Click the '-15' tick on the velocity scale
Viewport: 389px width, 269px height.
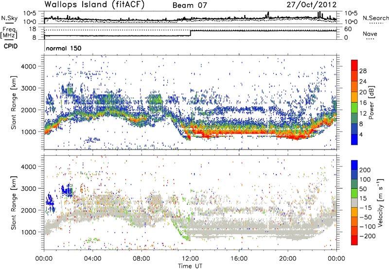[366, 207]
